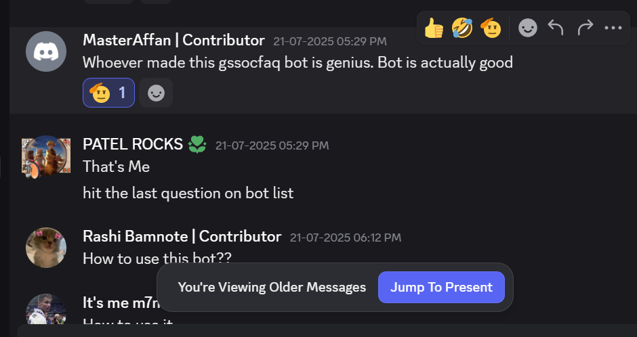React with saluting face emoji in toolbar
The width and height of the screenshot is (637, 337).
[x=491, y=28]
